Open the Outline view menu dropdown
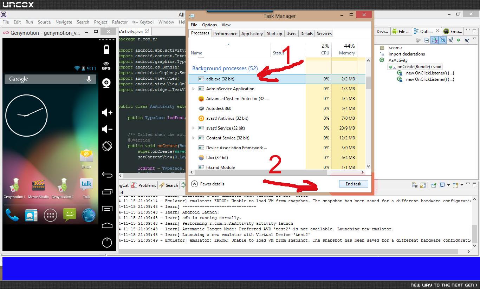The height and width of the screenshot is (289, 480). point(475,39)
